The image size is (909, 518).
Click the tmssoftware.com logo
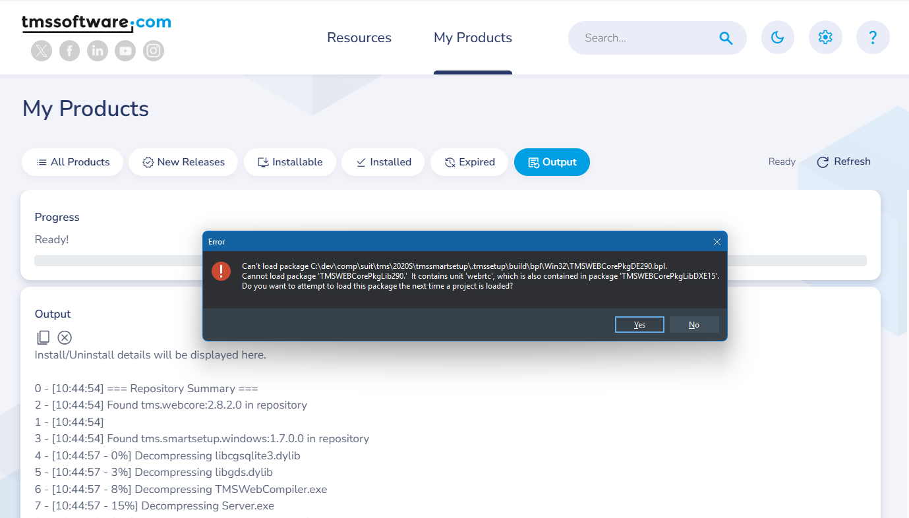pyautogui.click(x=96, y=23)
